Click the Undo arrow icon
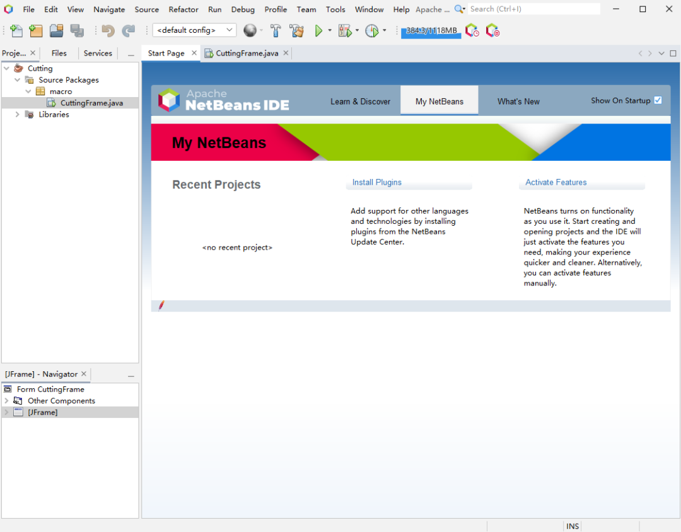The height and width of the screenshot is (532, 681). tap(108, 30)
